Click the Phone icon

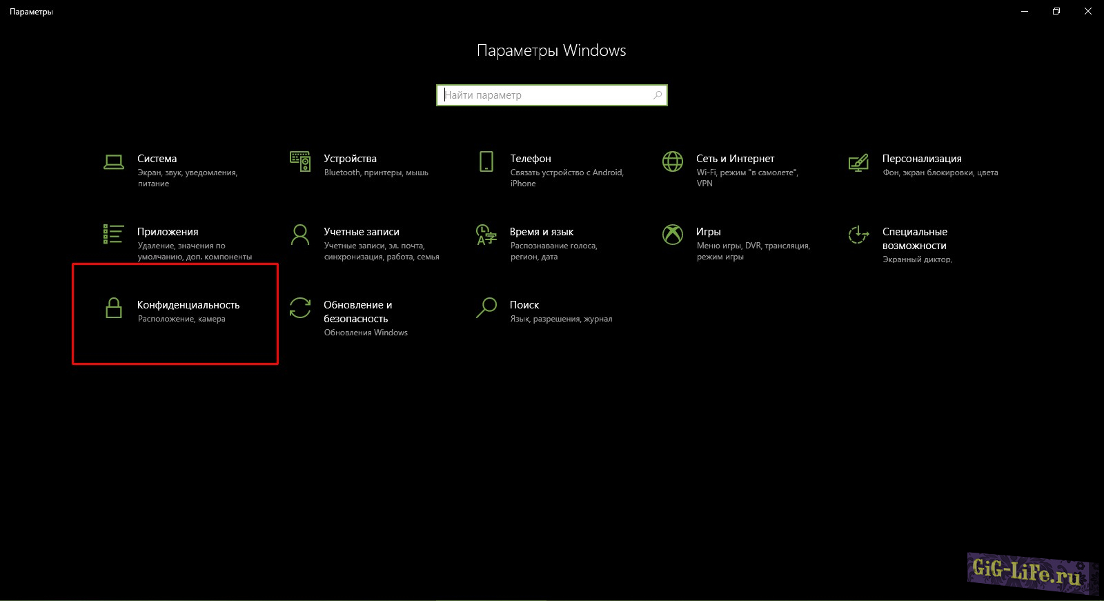tap(486, 161)
